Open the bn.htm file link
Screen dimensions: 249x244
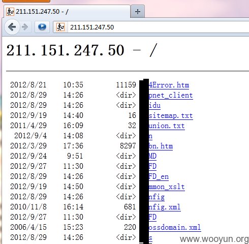[161, 146]
